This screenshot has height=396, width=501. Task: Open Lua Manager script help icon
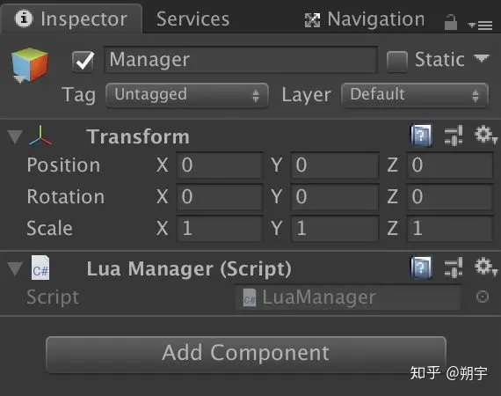pyautogui.click(x=421, y=268)
